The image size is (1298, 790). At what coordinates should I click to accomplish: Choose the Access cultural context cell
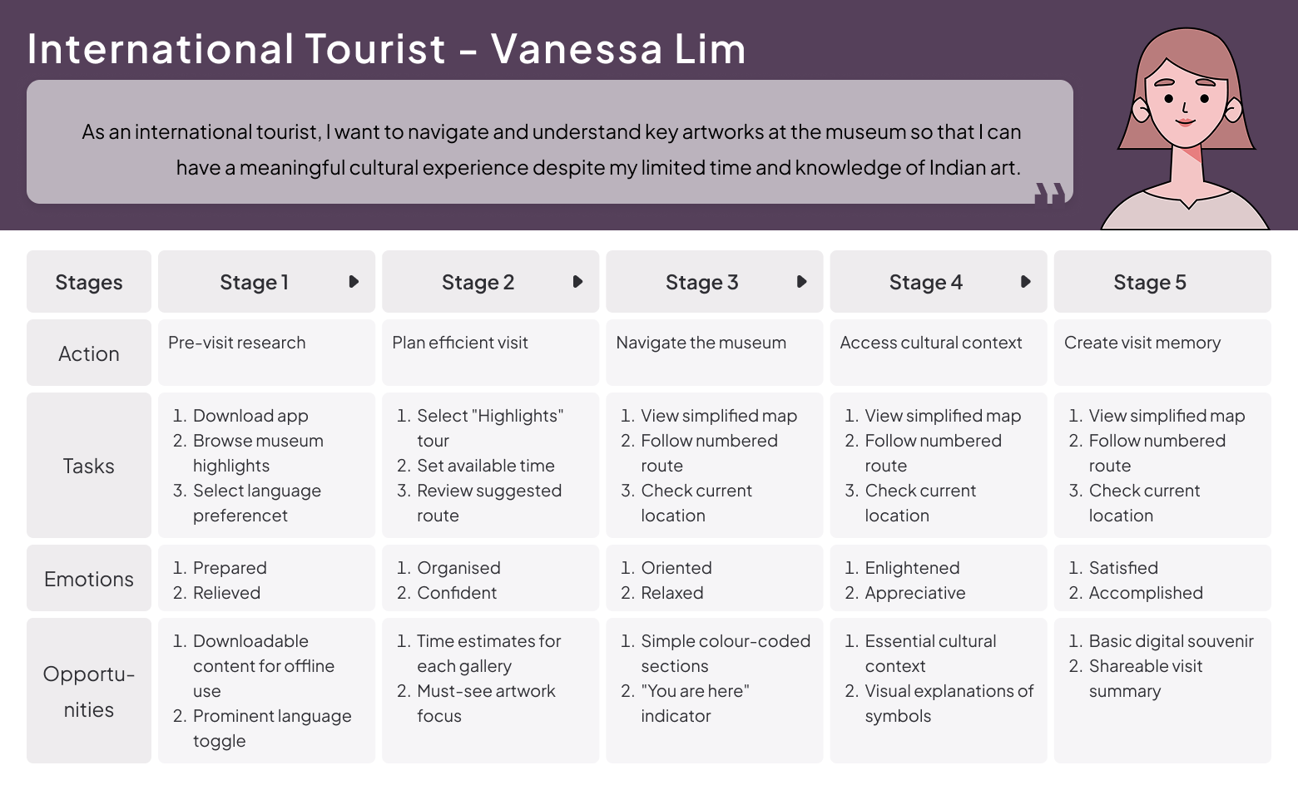(930, 343)
